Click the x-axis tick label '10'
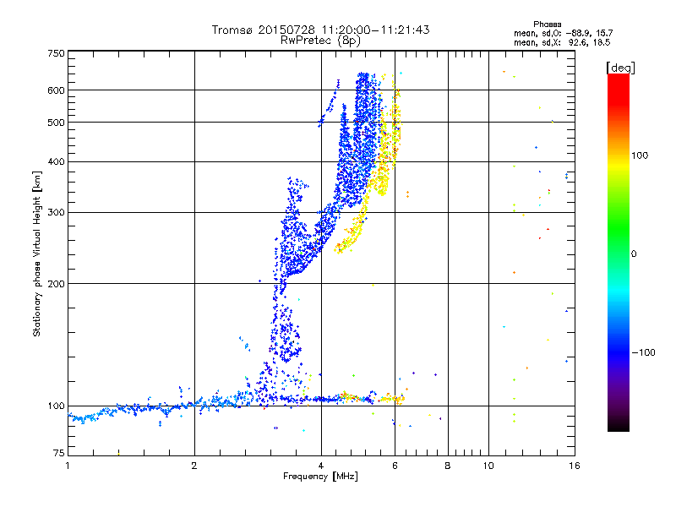The height and width of the screenshot is (507, 676). (x=488, y=466)
